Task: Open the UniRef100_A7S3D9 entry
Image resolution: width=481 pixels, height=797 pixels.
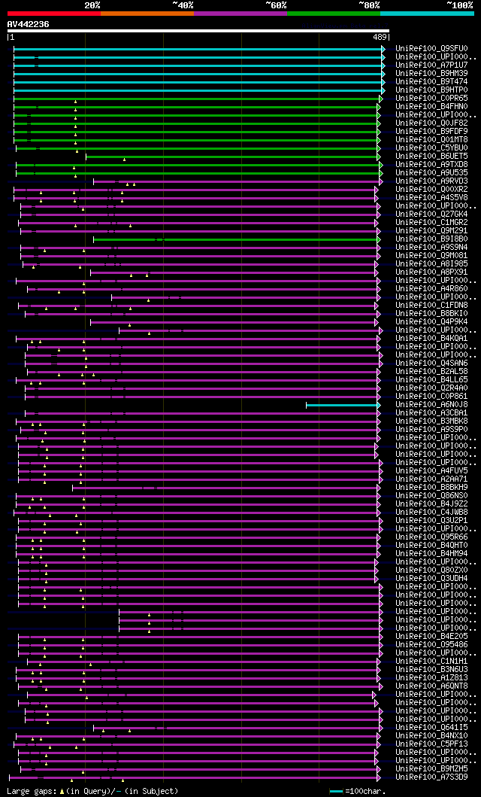Action: [432, 777]
